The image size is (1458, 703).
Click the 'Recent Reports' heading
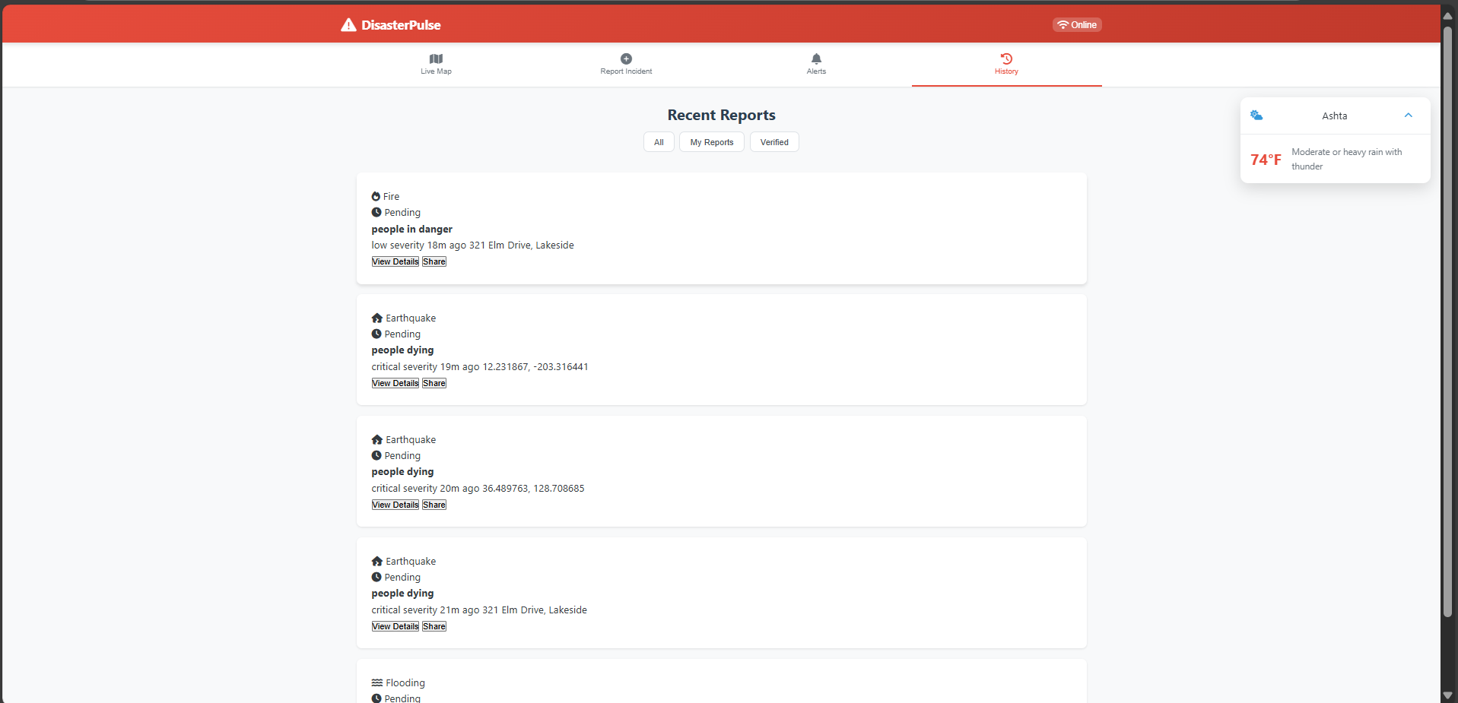pyautogui.click(x=722, y=115)
